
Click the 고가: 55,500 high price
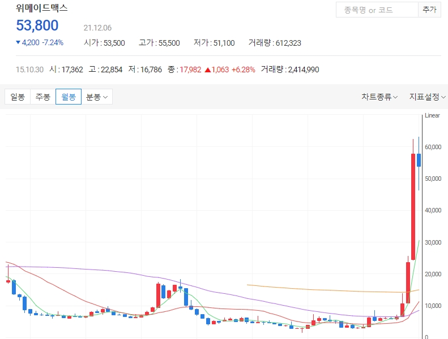coord(159,43)
